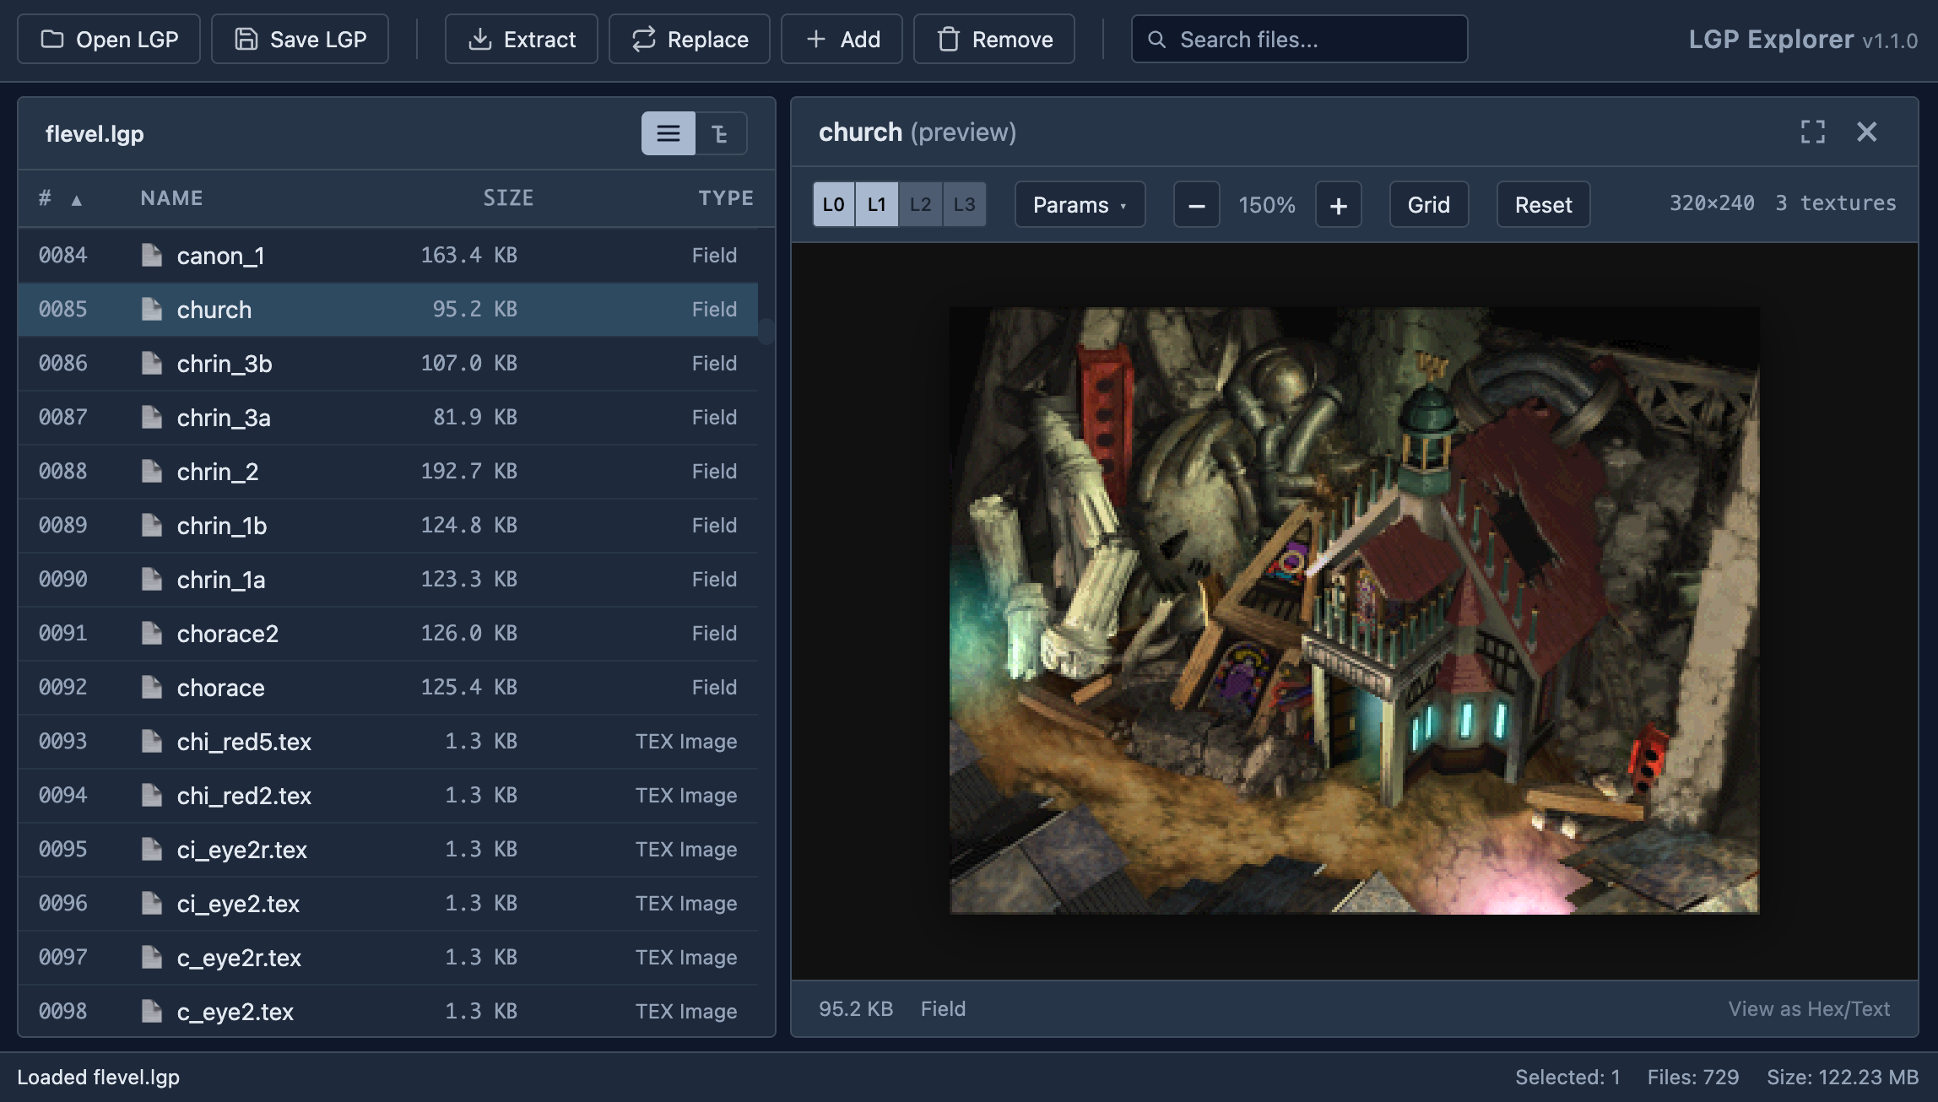The width and height of the screenshot is (1938, 1102).
Task: Sort files by index number column
Action: (59, 198)
